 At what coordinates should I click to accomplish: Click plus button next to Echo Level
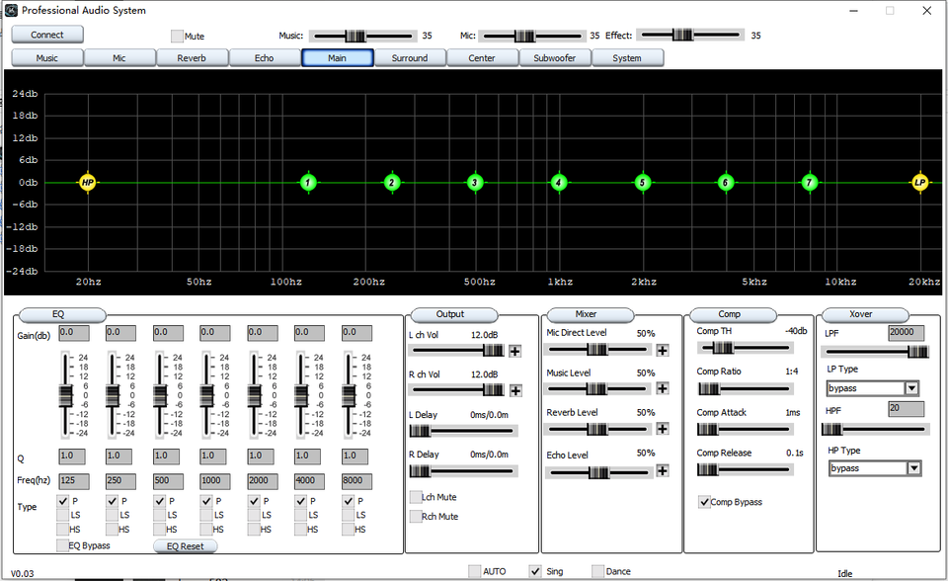662,471
